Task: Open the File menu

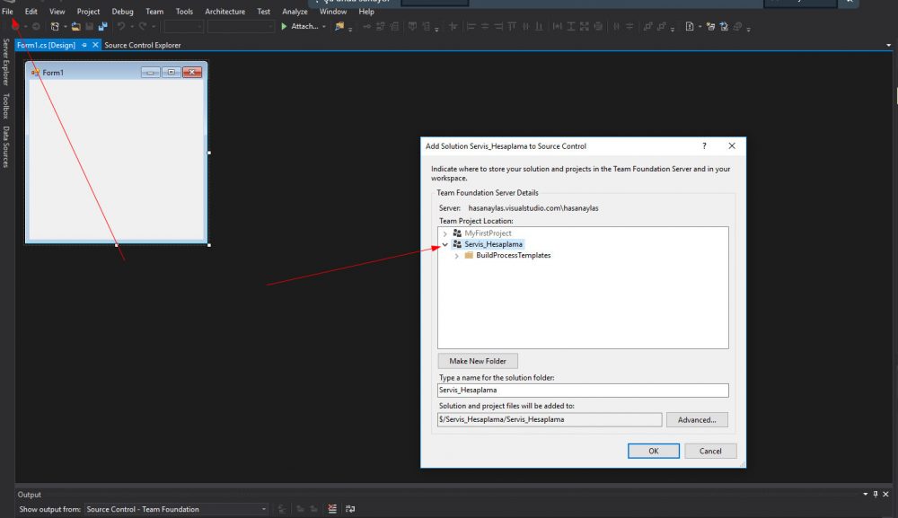Action: (x=7, y=12)
